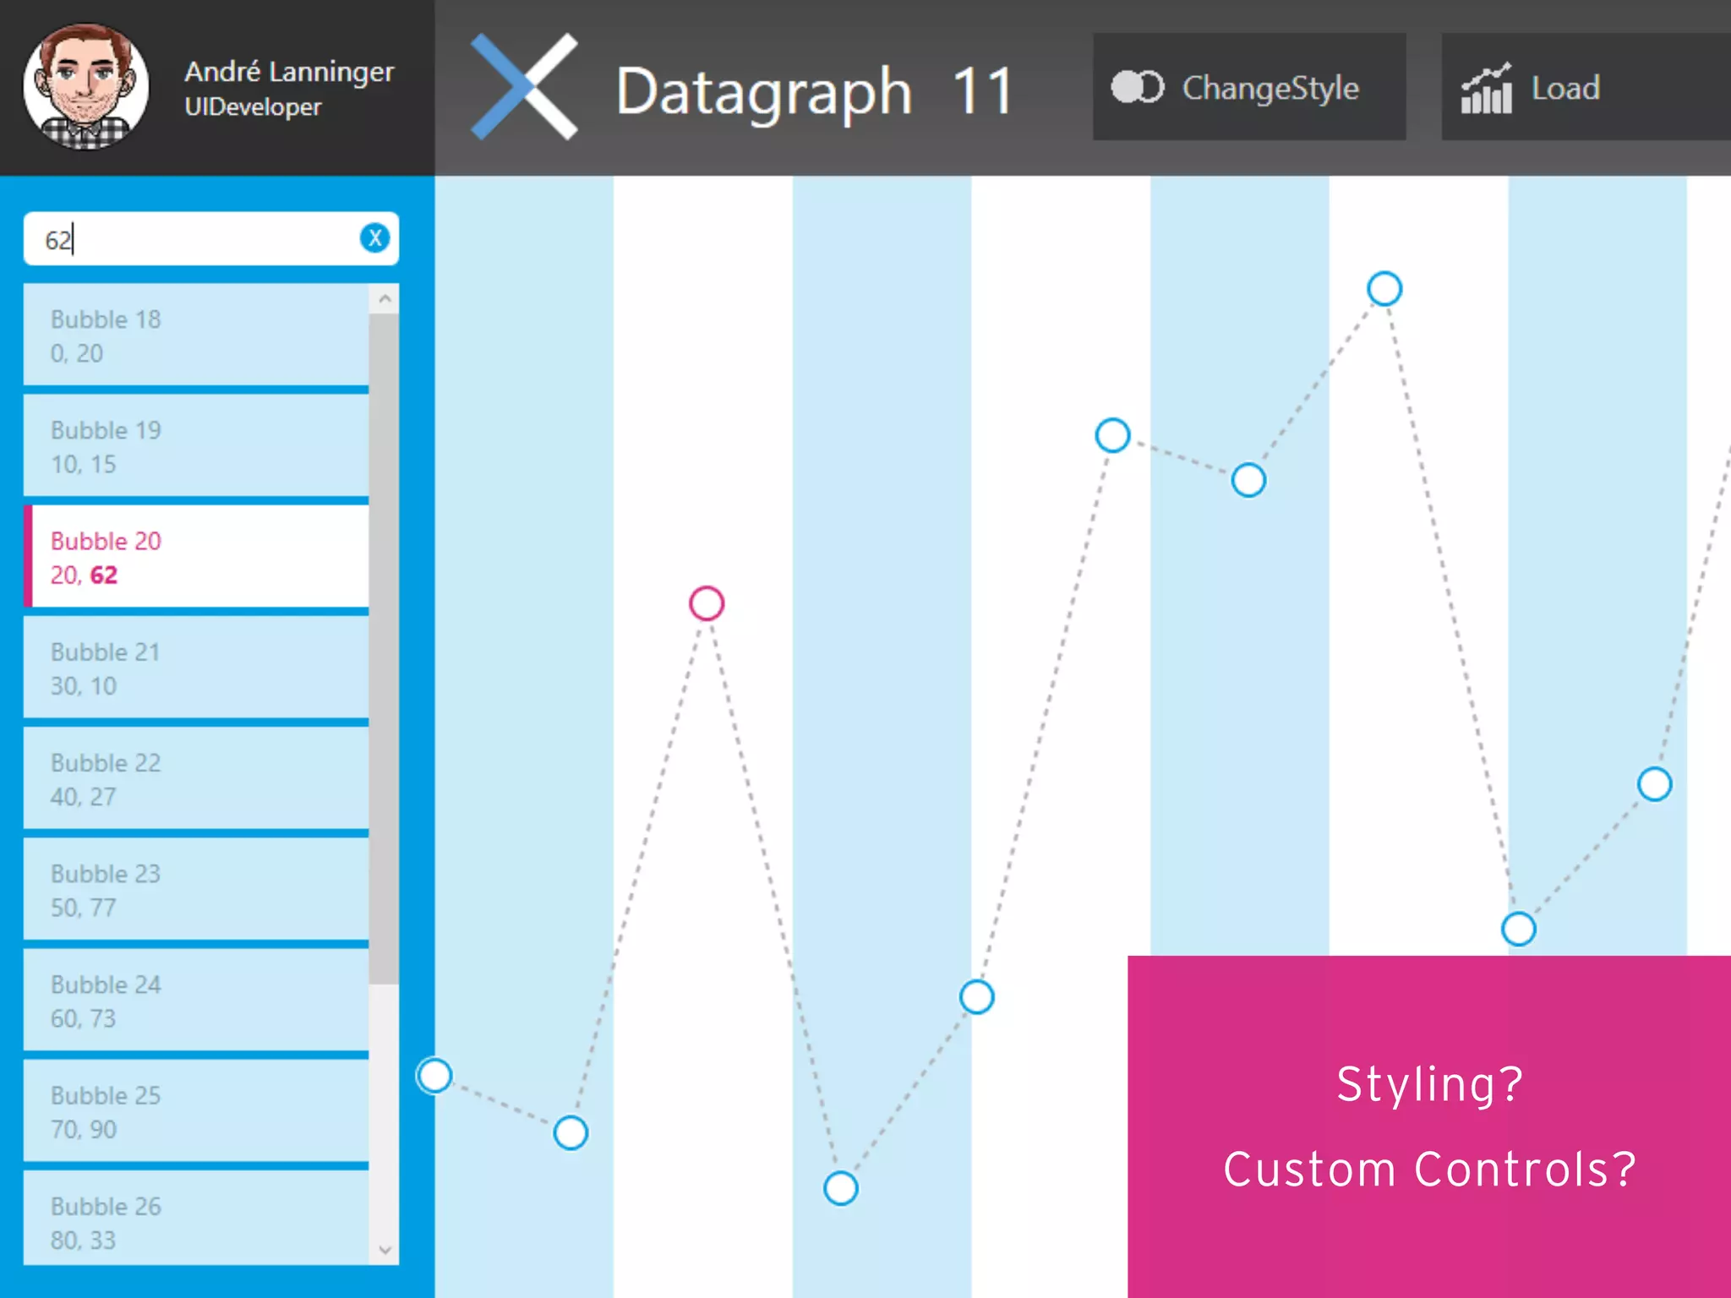Select Bubble 19 list item
The image size is (1731, 1298).
tap(196, 446)
